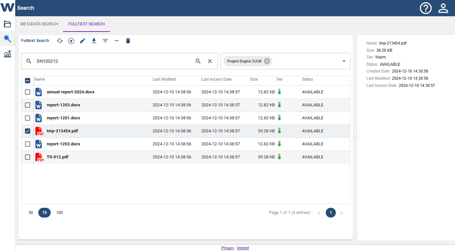This screenshot has height=252, width=455.
Task: Click the edit pencil icon in toolbar
Action: [83, 41]
